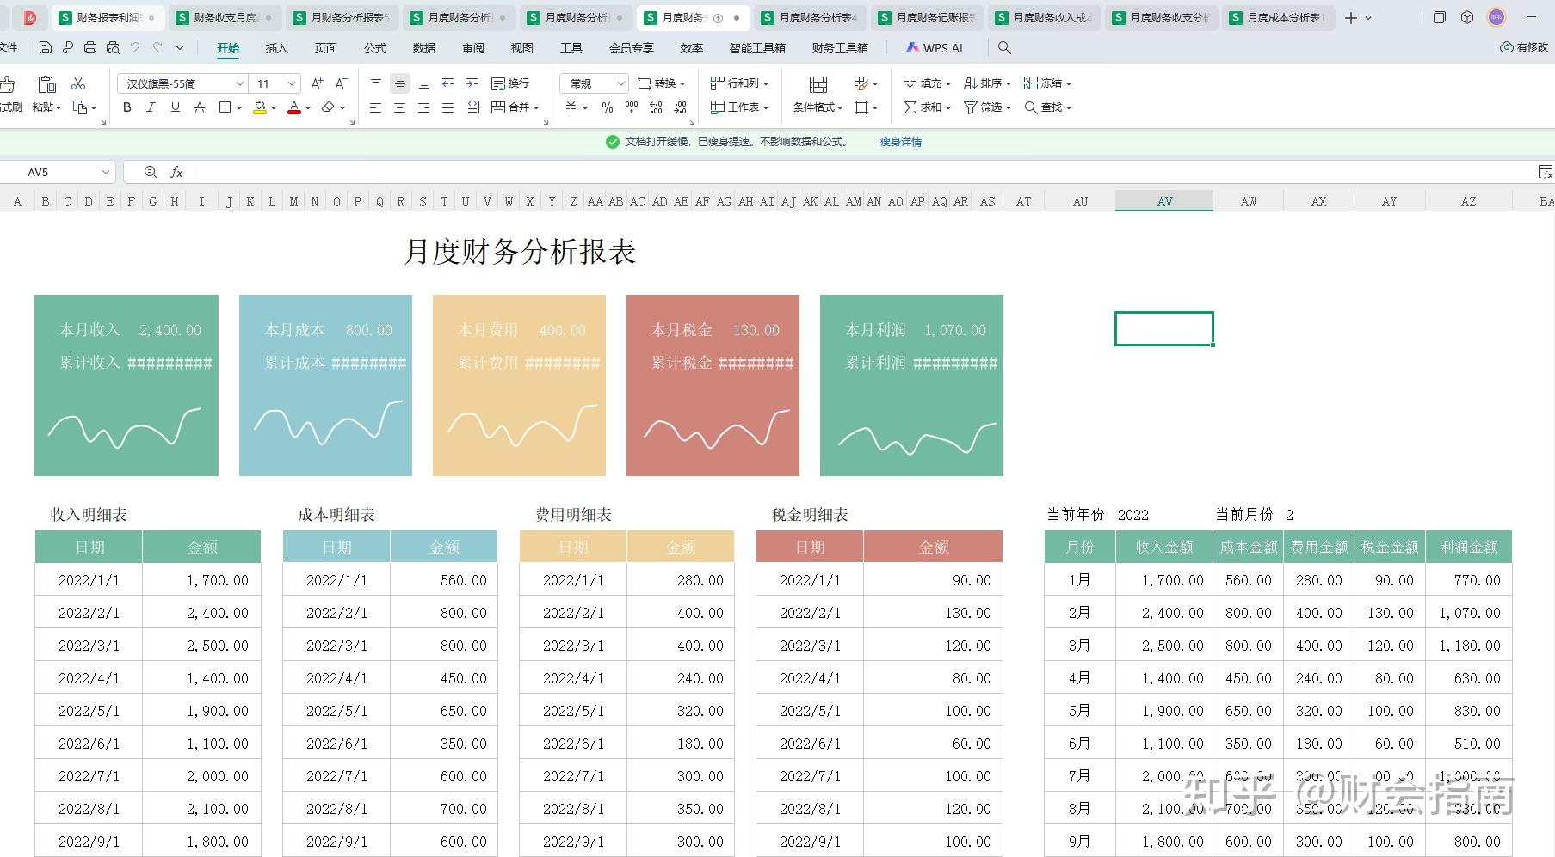Image resolution: width=1555 pixels, height=857 pixels.
Task: Click the fx insert function icon
Action: tap(176, 172)
